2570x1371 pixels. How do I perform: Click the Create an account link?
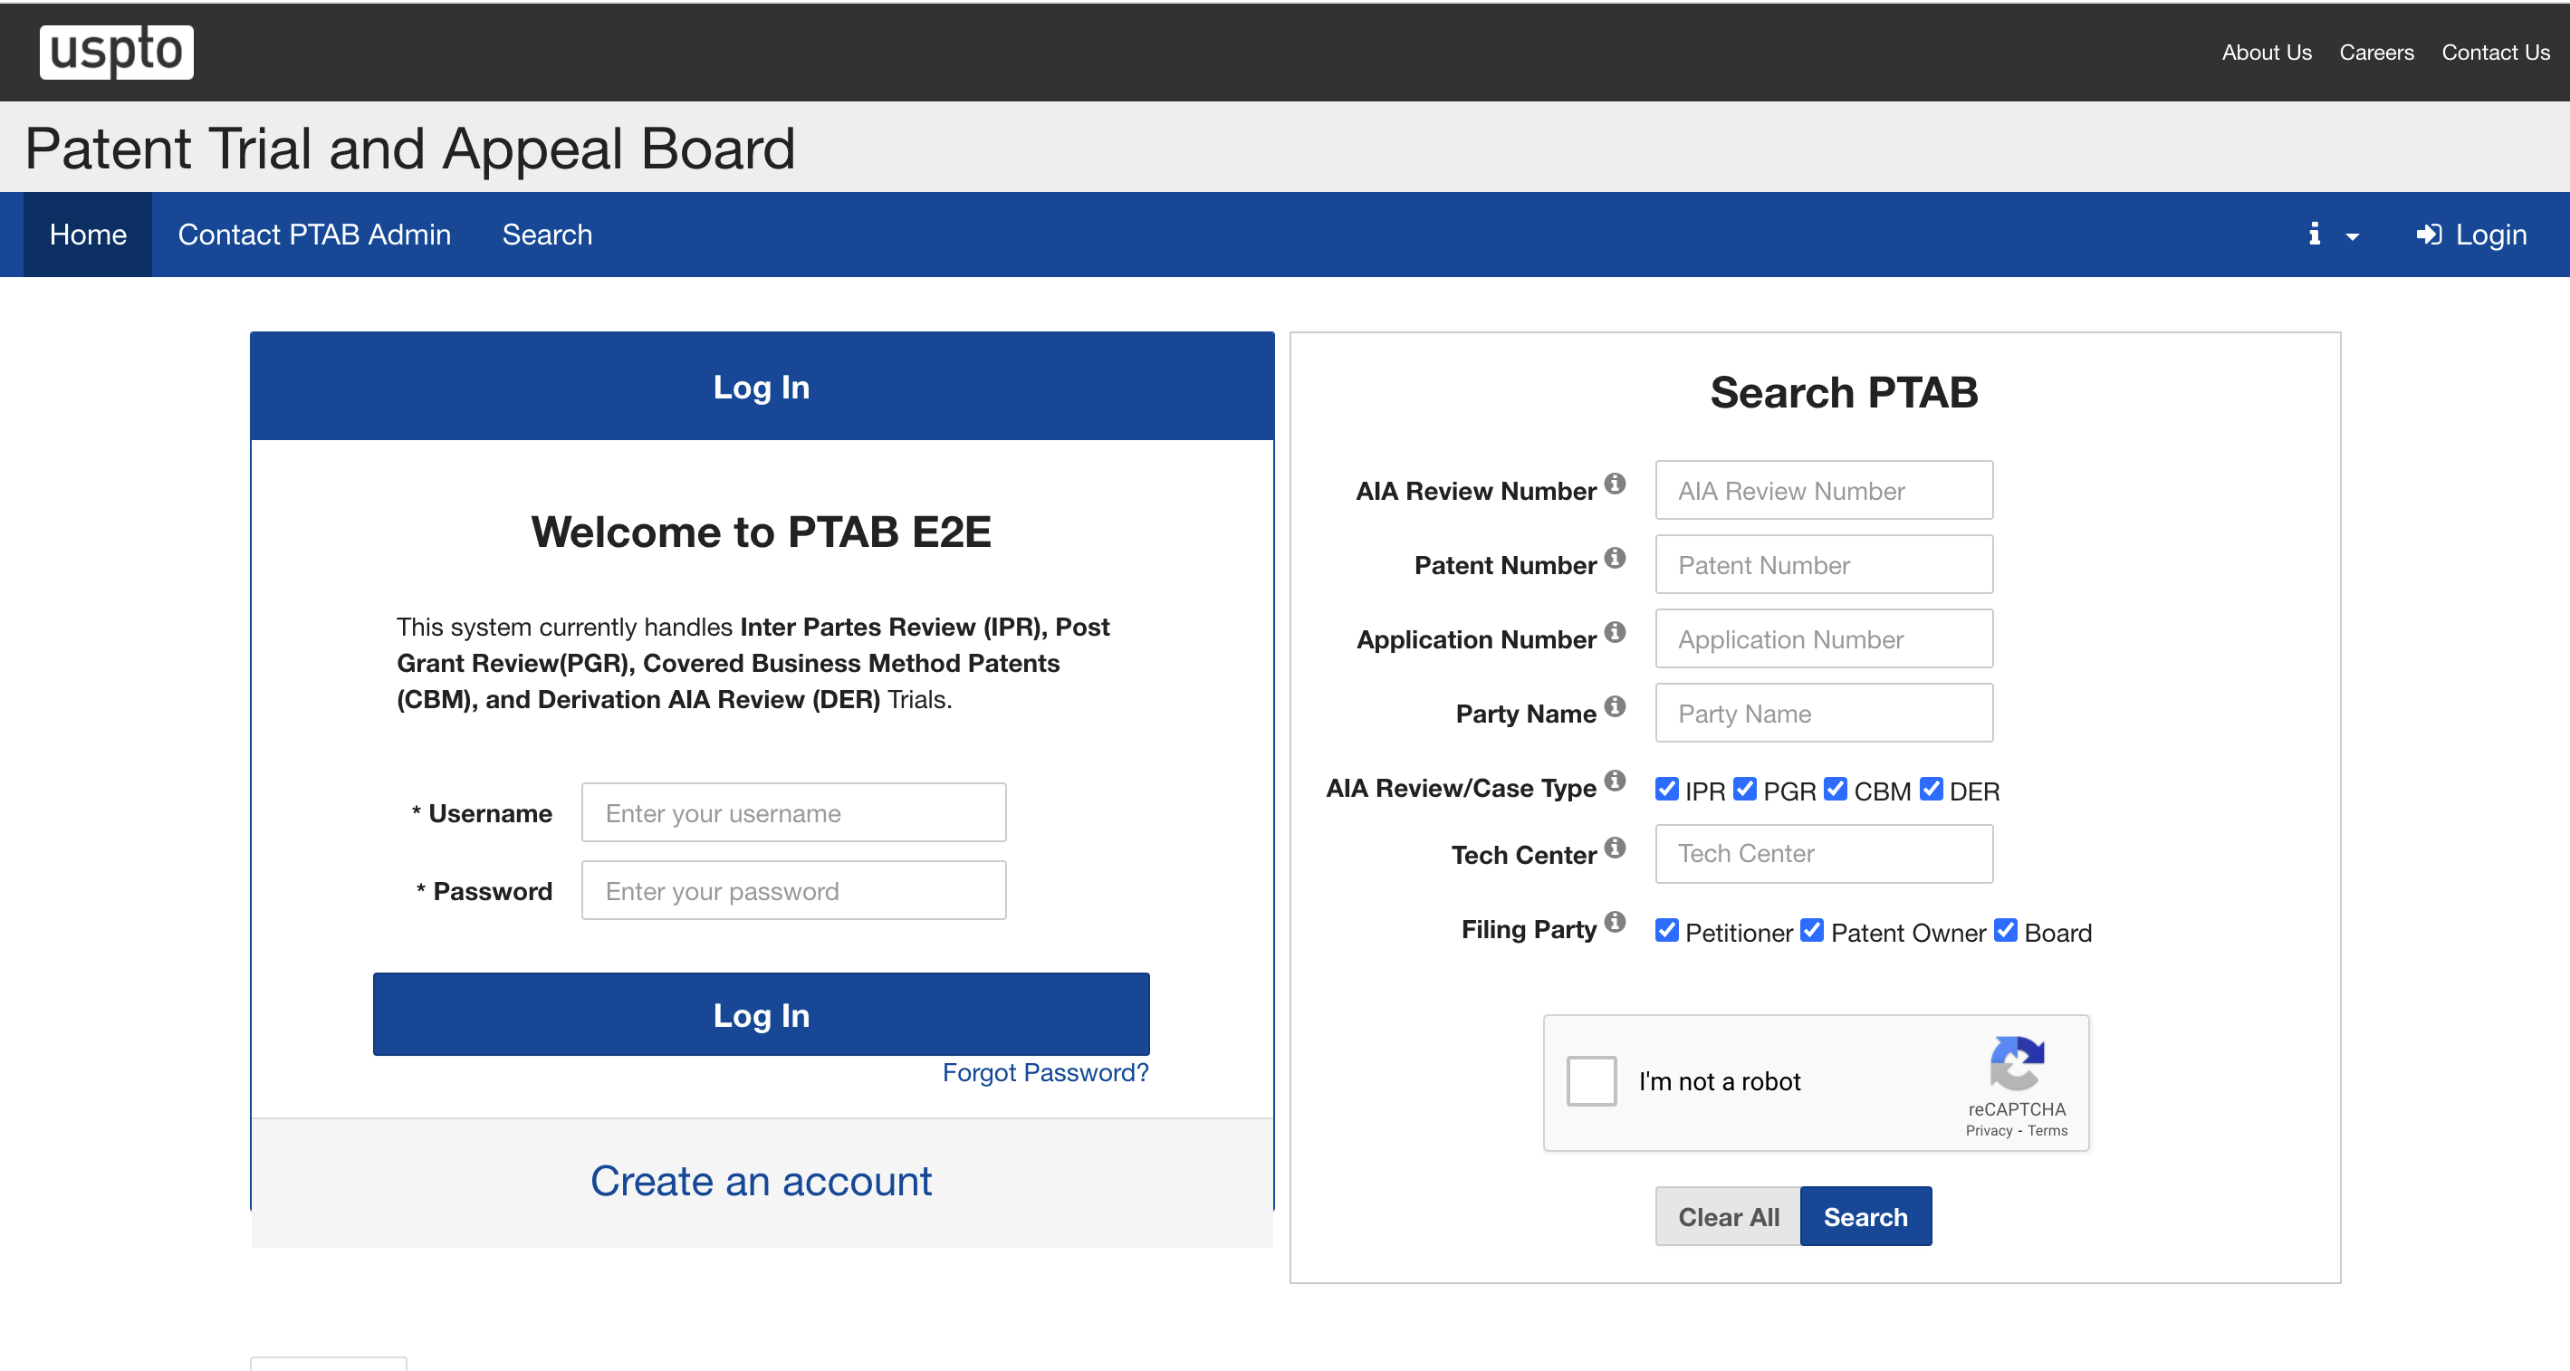pos(762,1181)
